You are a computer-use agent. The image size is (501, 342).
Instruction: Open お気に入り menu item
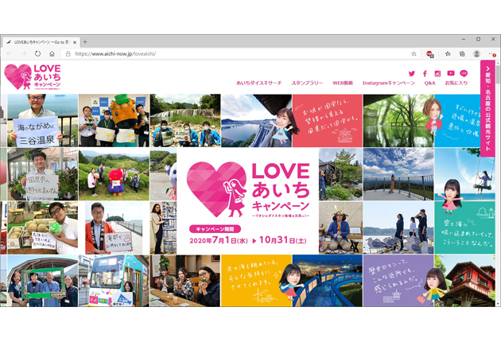456,83
